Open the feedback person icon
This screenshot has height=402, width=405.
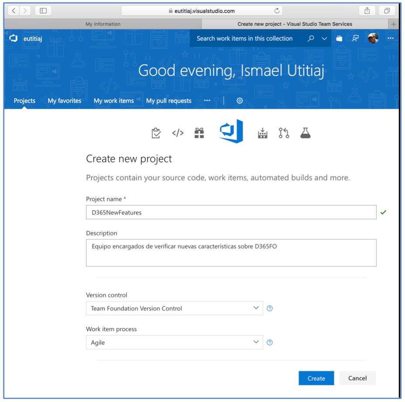tap(355, 38)
